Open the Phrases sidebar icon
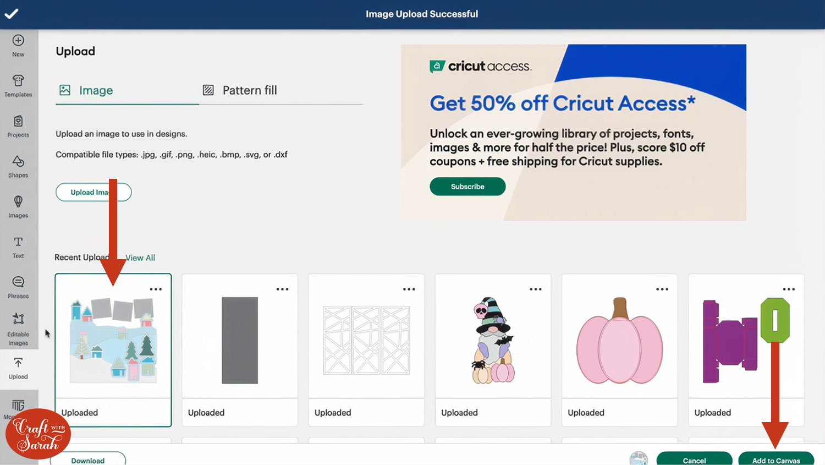This screenshot has height=465, width=825. click(18, 282)
